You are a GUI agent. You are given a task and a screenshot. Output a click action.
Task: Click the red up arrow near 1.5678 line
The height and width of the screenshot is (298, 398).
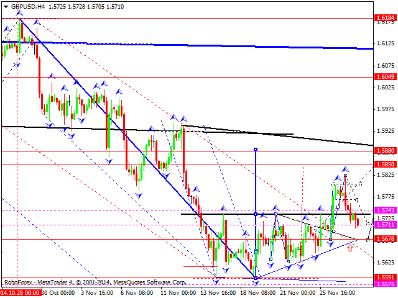(x=350, y=248)
